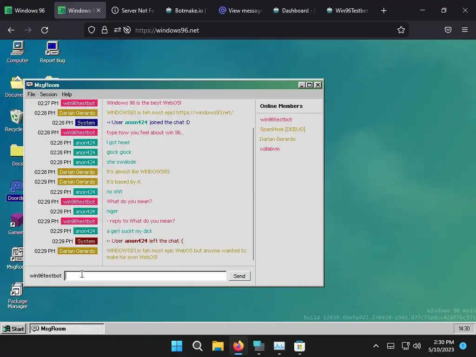The height and width of the screenshot is (357, 476).
Task: Click the 'anon424 left the chat' system message
Action: tap(145, 241)
